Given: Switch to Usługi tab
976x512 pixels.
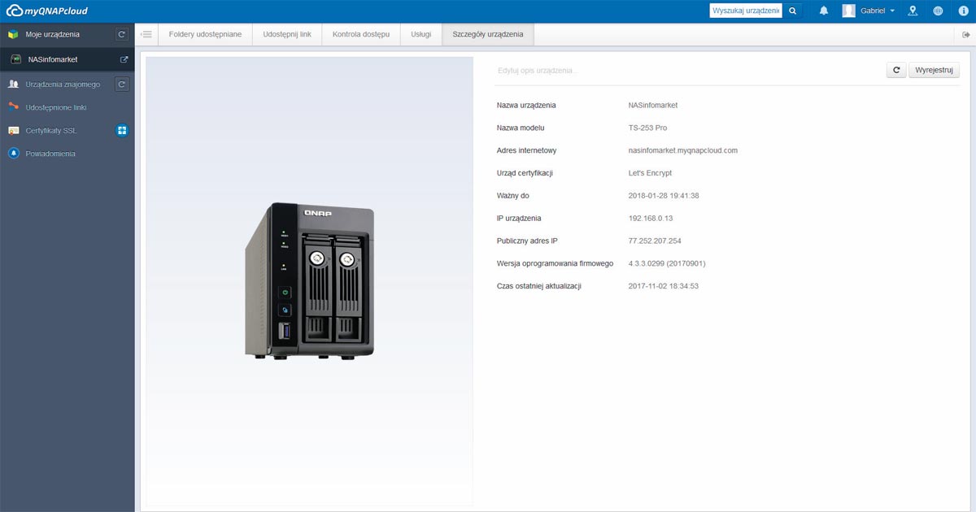Looking at the screenshot, I should coord(421,34).
